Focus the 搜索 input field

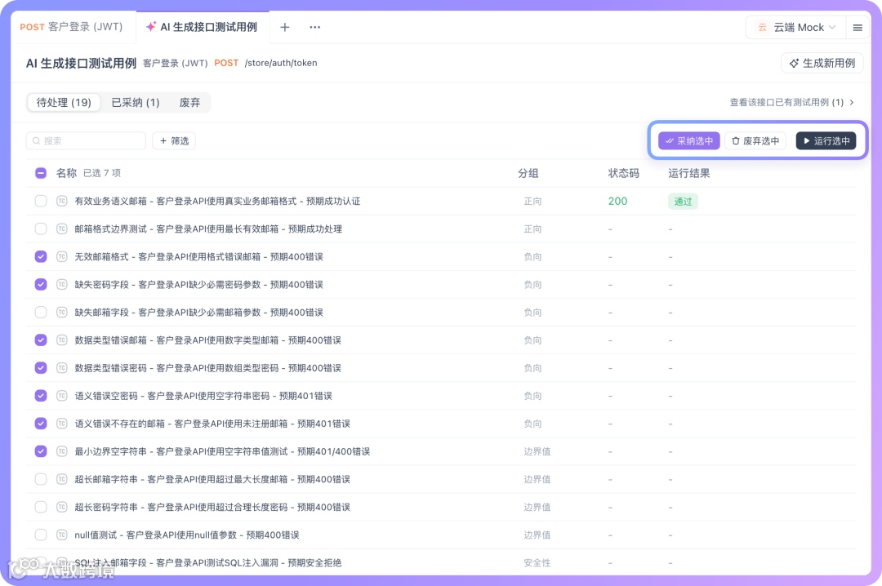pyautogui.click(x=86, y=140)
